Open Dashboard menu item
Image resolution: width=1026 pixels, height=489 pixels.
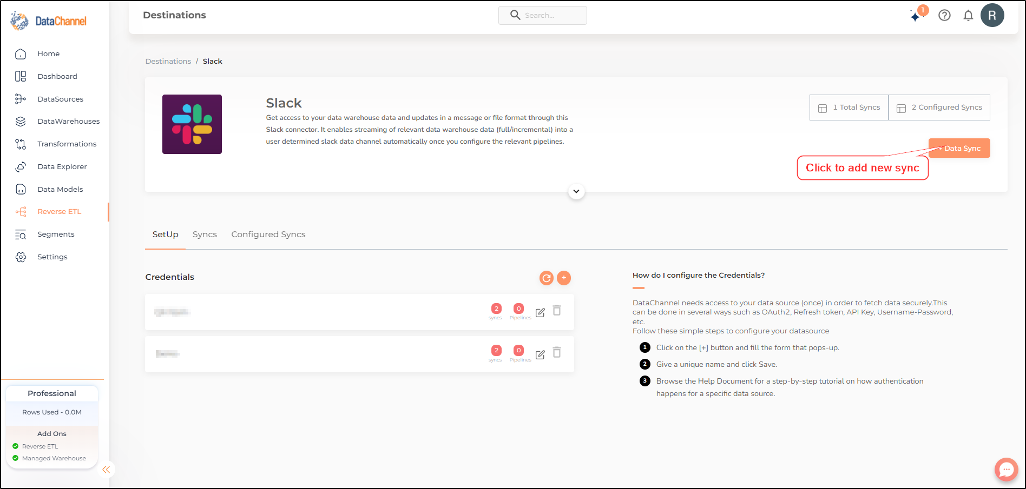57,77
